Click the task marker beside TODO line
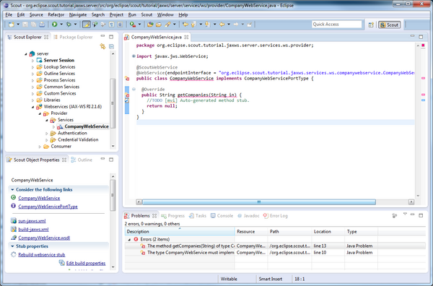 (127, 100)
